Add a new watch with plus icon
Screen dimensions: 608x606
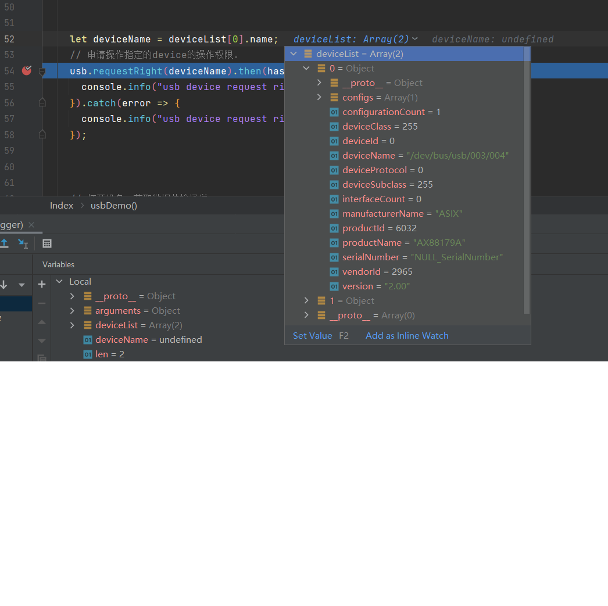42,284
